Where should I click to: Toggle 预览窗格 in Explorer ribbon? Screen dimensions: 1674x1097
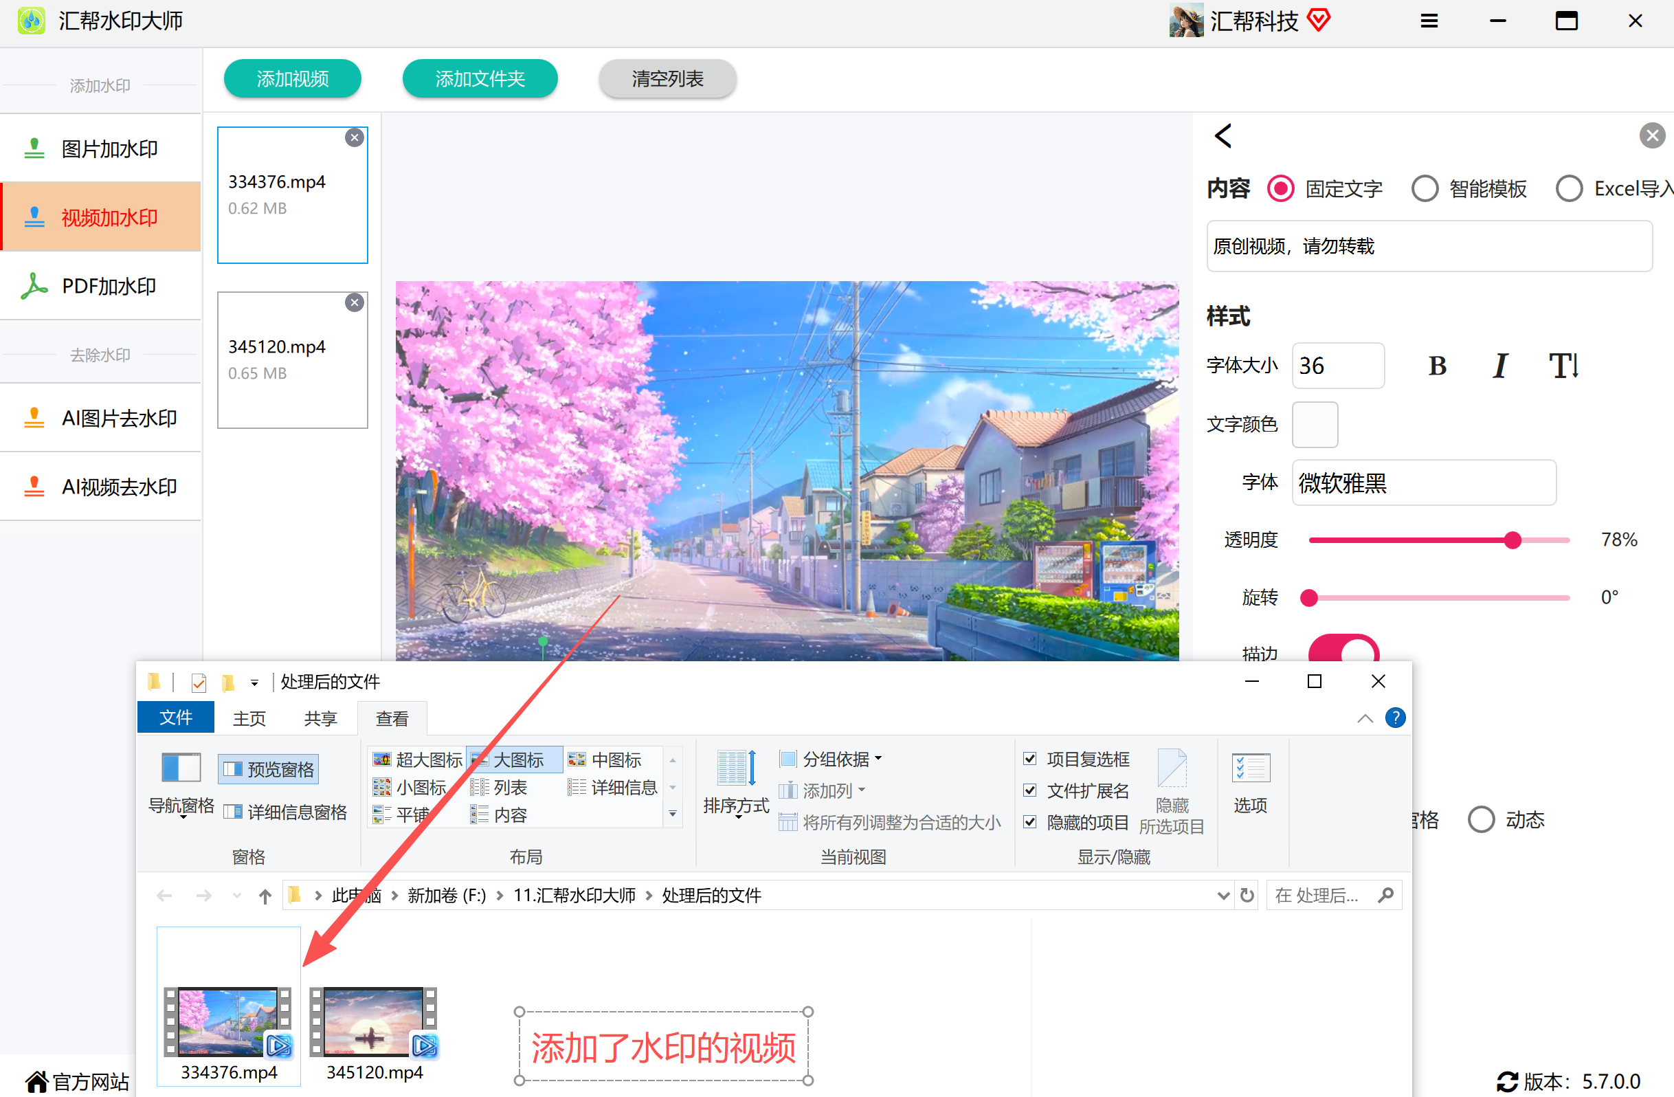click(x=268, y=769)
